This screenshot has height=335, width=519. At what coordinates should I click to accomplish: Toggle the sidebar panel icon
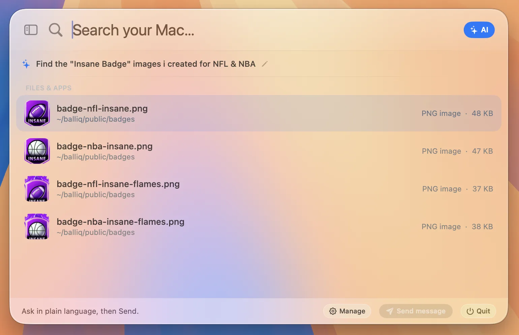pos(31,30)
